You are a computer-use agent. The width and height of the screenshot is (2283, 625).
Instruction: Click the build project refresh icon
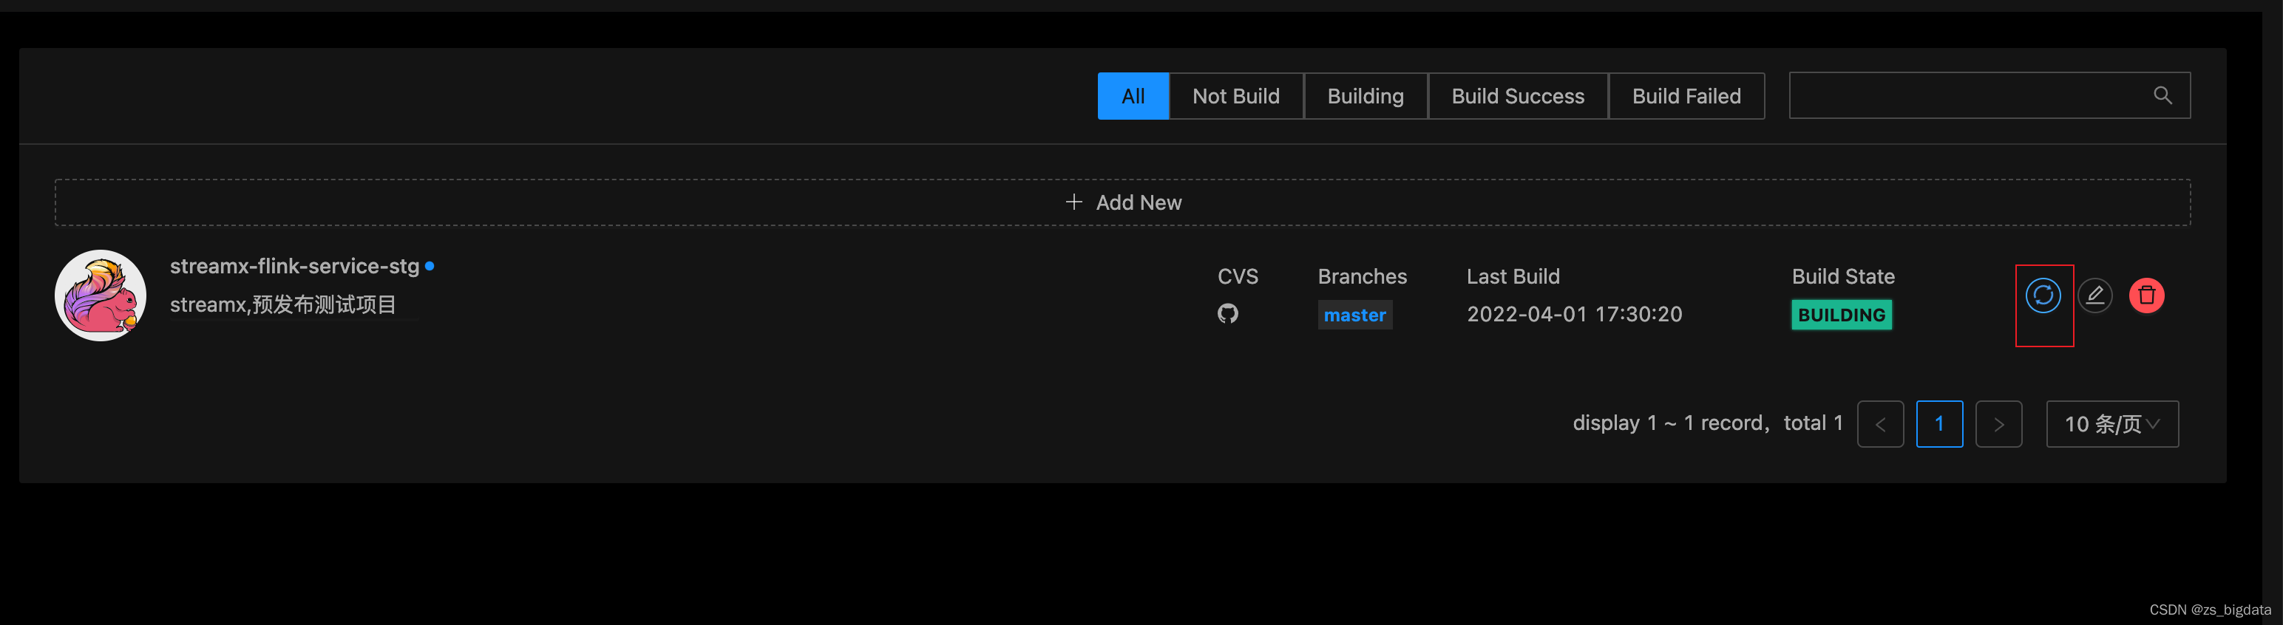(2043, 296)
